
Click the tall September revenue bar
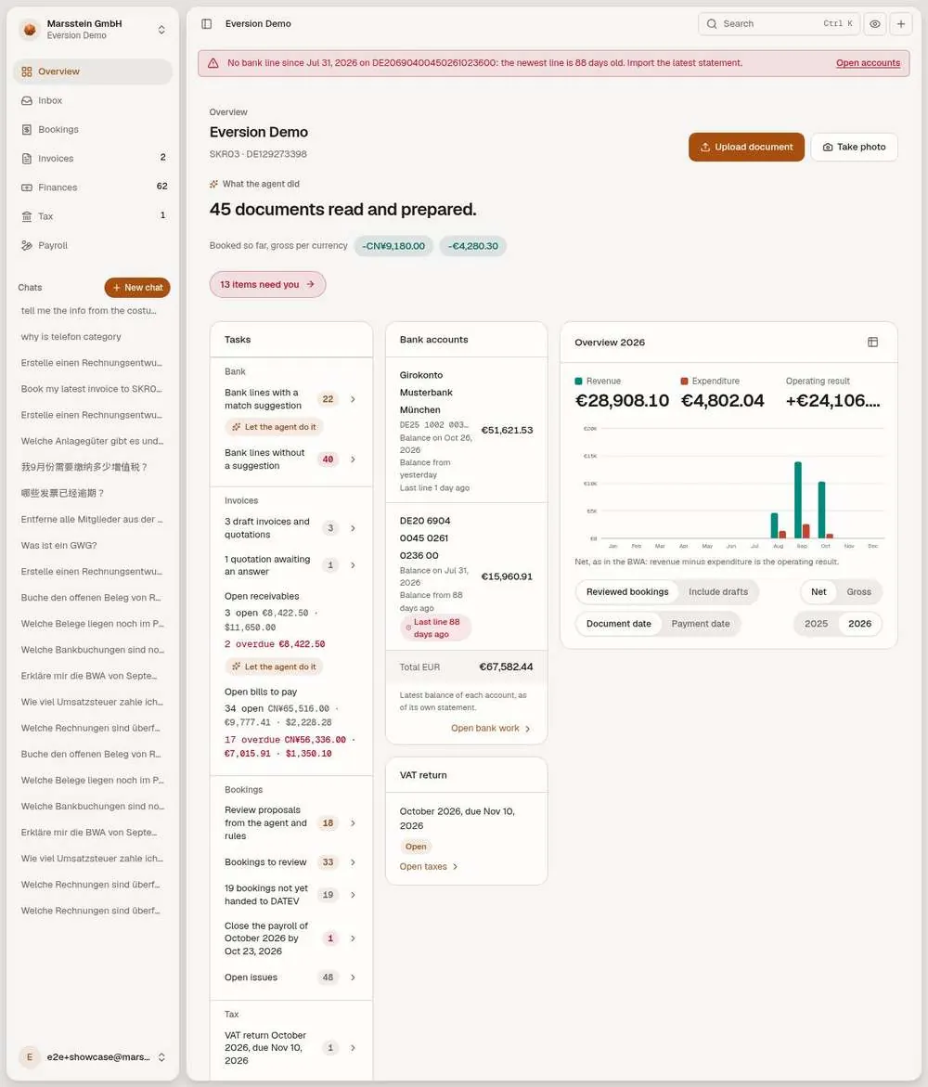tap(798, 499)
